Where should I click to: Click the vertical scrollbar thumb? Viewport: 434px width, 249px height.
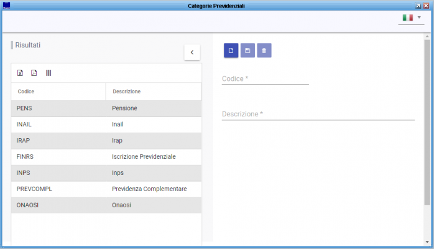click(x=427, y=122)
